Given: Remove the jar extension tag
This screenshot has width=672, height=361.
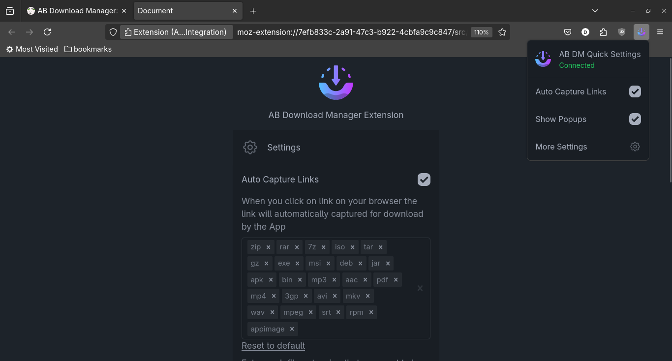Looking at the screenshot, I should (388, 264).
